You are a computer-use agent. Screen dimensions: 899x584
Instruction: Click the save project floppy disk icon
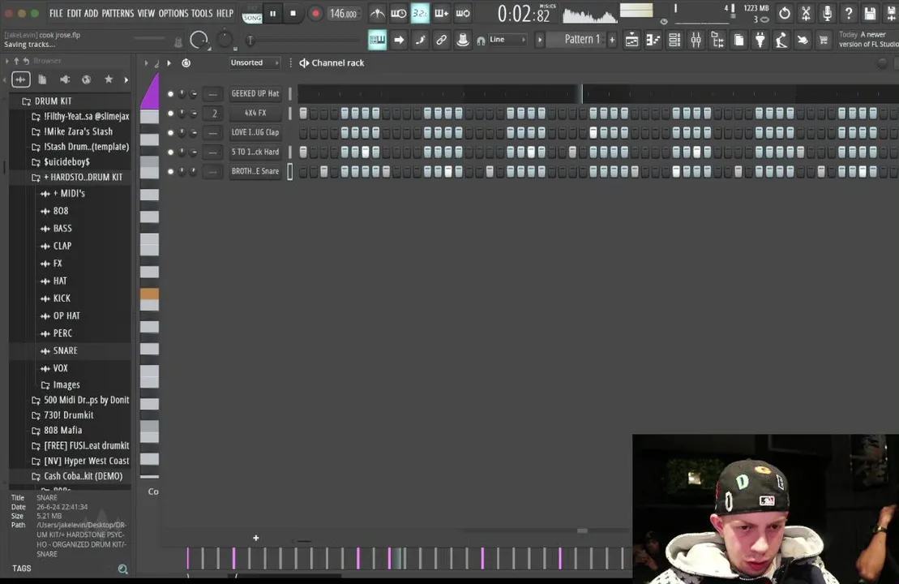click(x=870, y=13)
